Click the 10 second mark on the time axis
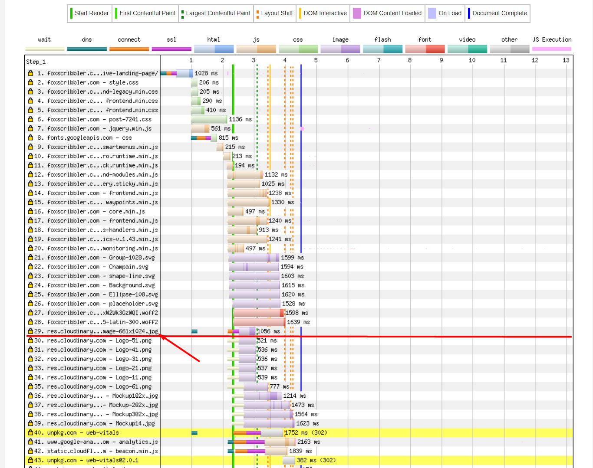593x468 pixels. (472, 60)
